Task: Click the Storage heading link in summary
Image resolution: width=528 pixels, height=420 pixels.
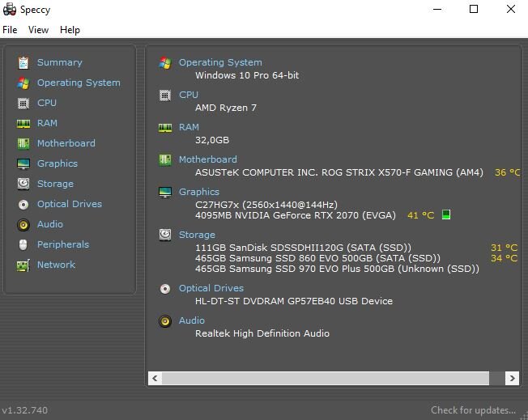Action: pos(197,235)
